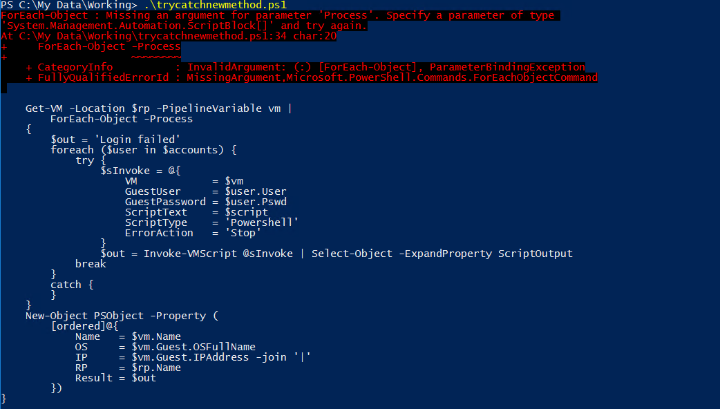
Task: Click the Invoke-VMScript @sInvoke command text
Action: 218,254
